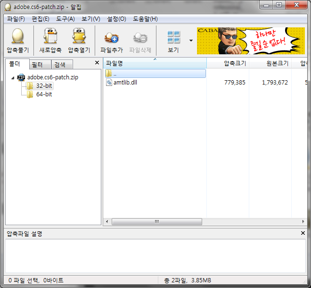Click the scroll right arrow
This screenshot has height=288, width=311.
pyautogui.click(x=303, y=221)
